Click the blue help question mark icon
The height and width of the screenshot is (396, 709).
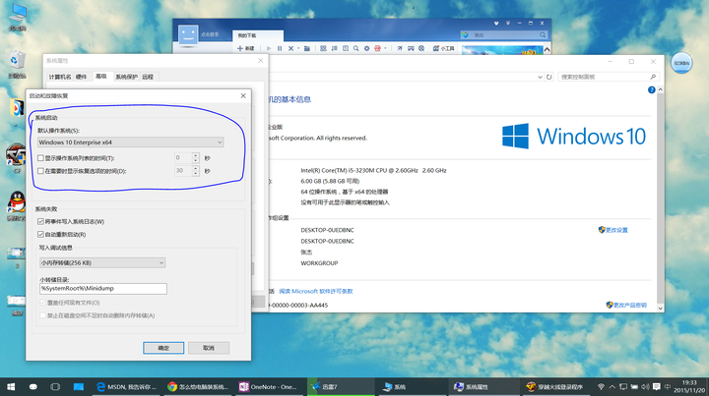pyautogui.click(x=652, y=90)
